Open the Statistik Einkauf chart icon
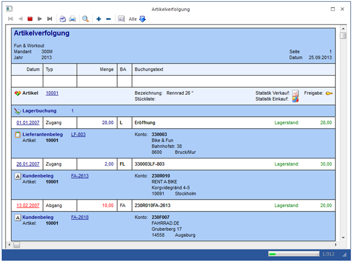 295,99
